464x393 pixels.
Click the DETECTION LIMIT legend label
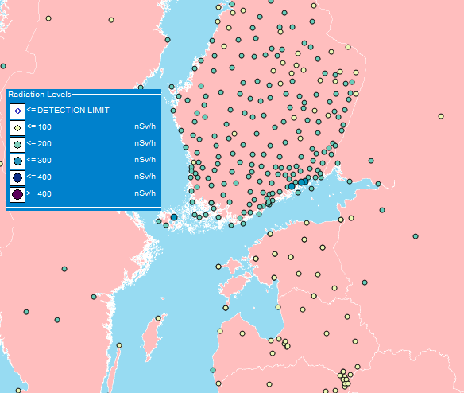[x=73, y=111]
